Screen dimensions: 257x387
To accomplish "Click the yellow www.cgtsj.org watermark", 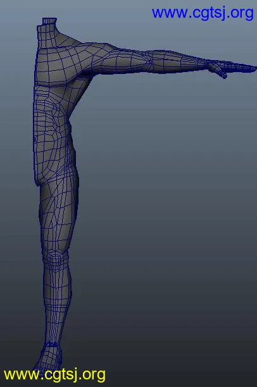I will [54, 375].
